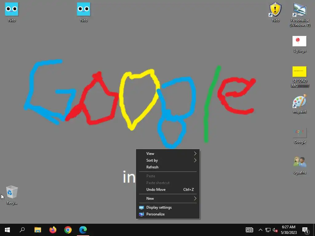
Task: Choose Undo Move in the context menu
Action: pos(168,190)
